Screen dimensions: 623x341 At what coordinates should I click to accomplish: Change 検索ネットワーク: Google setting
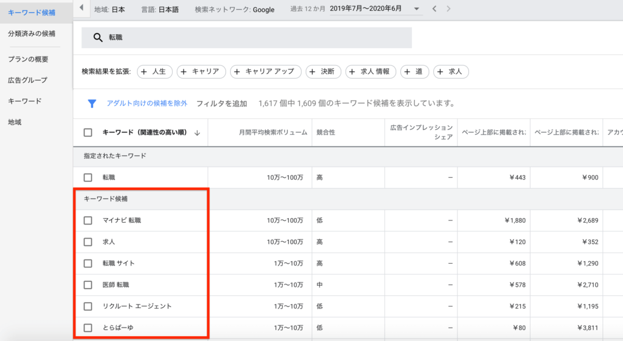(x=234, y=10)
